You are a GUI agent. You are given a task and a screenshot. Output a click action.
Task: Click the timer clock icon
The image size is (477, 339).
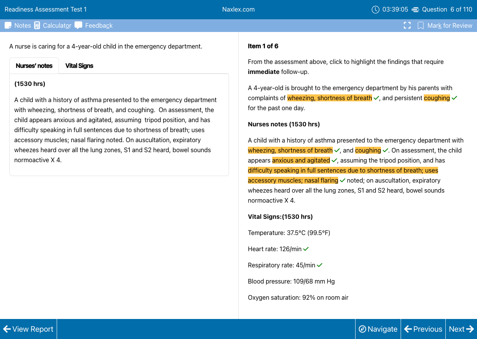pyautogui.click(x=375, y=10)
